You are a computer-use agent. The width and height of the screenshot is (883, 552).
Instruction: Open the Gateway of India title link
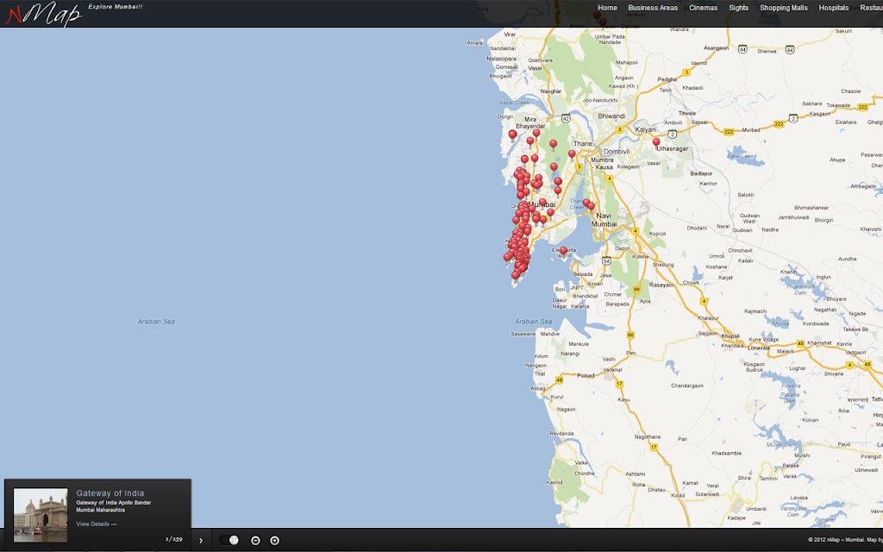tap(110, 492)
